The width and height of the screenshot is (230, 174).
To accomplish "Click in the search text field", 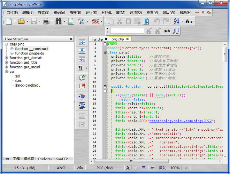I will 127,31.
